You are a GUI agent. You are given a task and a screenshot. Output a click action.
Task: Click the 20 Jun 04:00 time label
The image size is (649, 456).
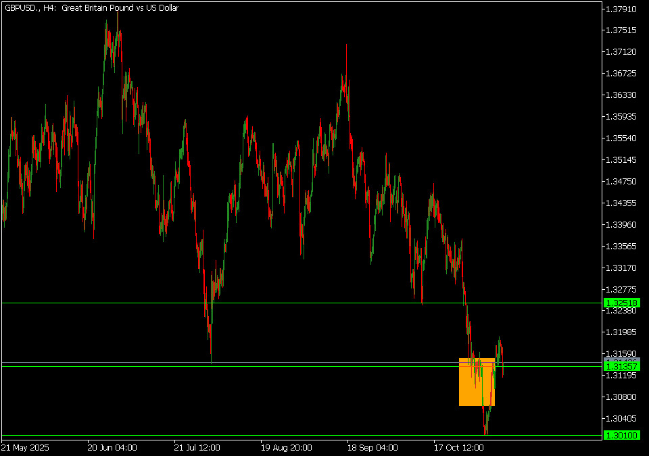tap(112, 447)
